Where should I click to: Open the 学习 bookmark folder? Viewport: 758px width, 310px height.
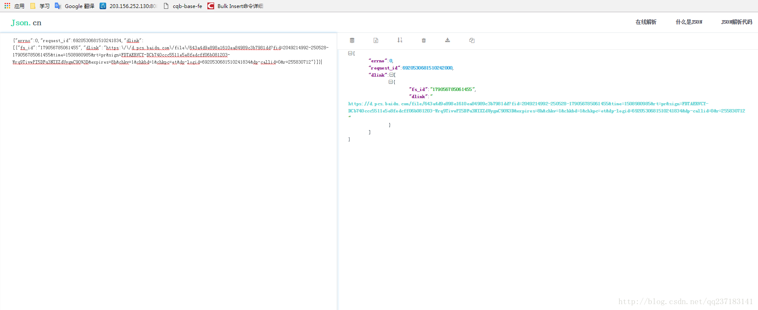pos(40,6)
